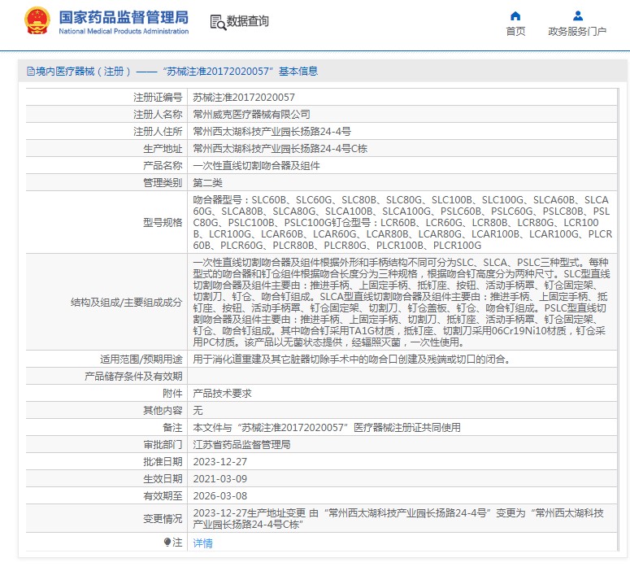This screenshot has width=630, height=571.
Task: Click the 审批部门 label
Action: pos(163,445)
